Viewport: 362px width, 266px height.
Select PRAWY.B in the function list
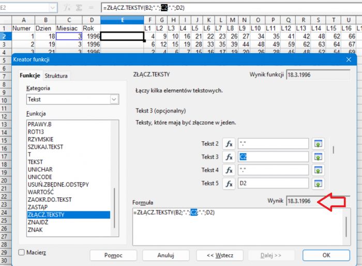coord(69,124)
